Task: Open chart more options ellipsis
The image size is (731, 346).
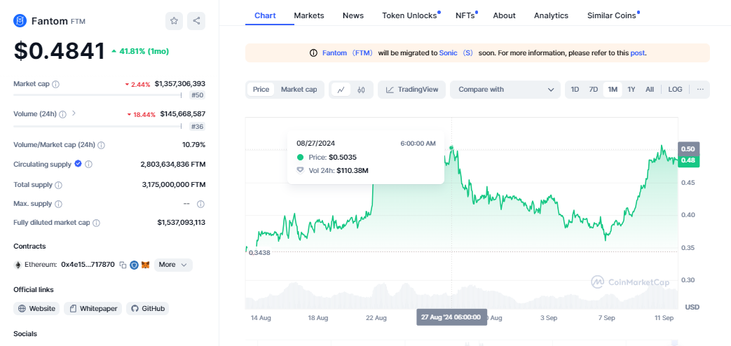Action: 700,90
